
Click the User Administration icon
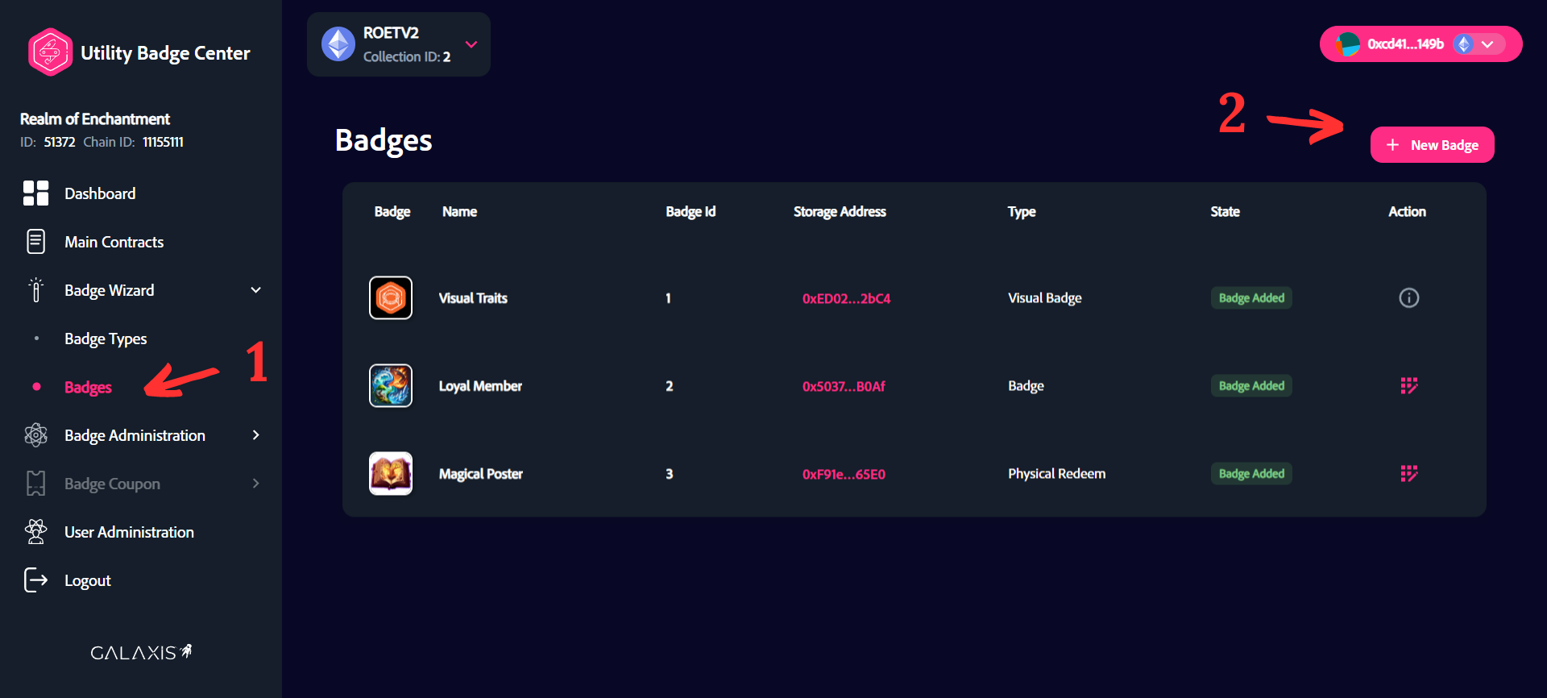[x=35, y=532]
